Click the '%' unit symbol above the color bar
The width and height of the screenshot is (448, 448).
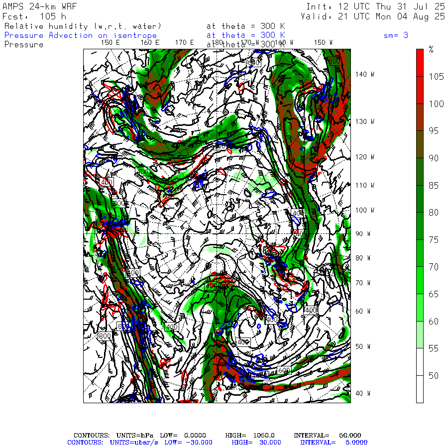click(431, 49)
